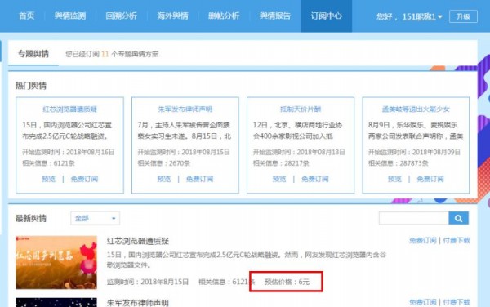Open the 孟美岐等退出火箭少女 card title
490x307 pixels.
(416, 109)
